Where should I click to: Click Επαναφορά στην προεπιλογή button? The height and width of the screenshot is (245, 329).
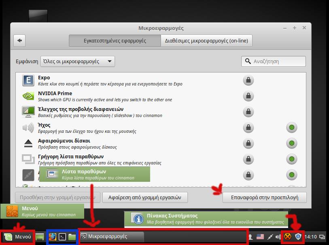click(264, 197)
